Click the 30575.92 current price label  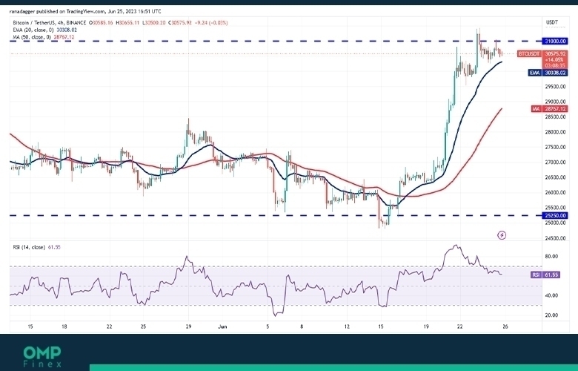555,54
